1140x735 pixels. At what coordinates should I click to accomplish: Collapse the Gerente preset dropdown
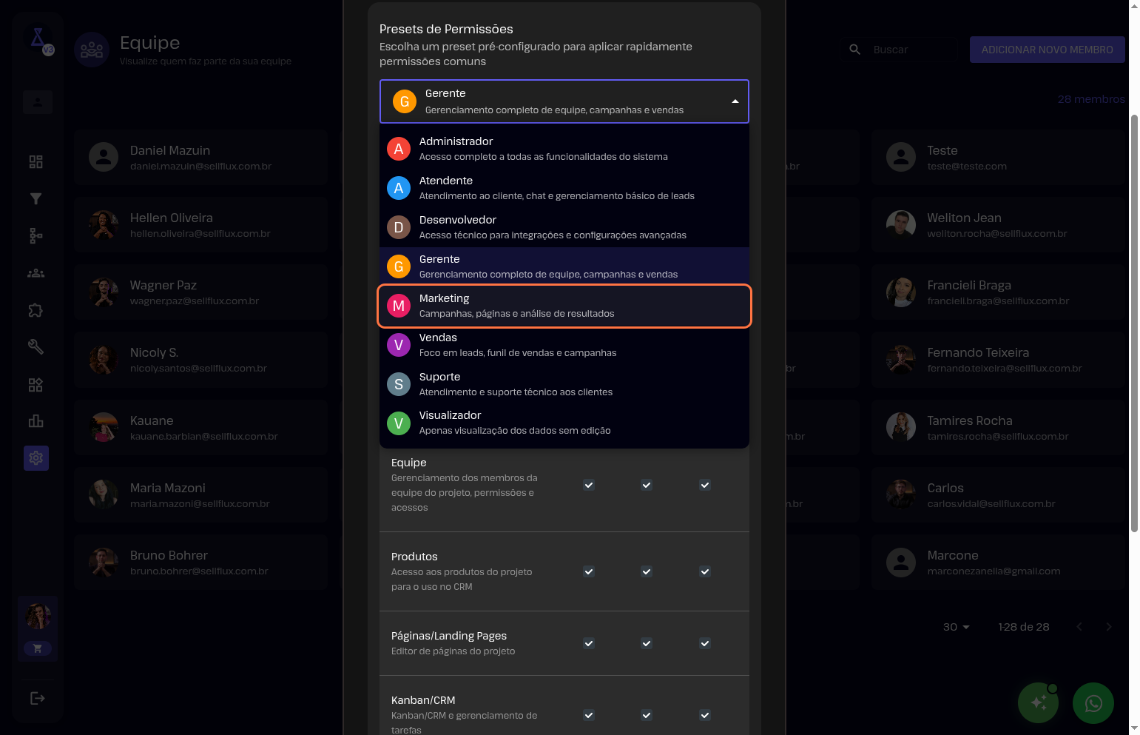pyautogui.click(x=734, y=101)
